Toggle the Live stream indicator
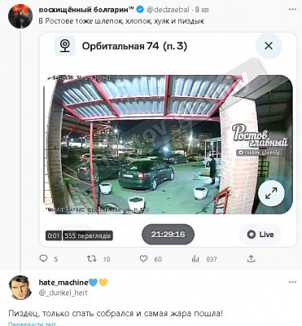This screenshot has height=326, width=302. pyautogui.click(x=260, y=235)
